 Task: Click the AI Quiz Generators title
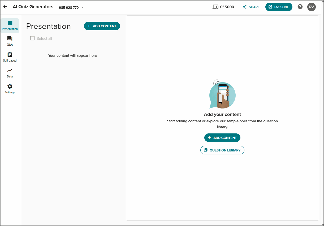[x=33, y=7]
